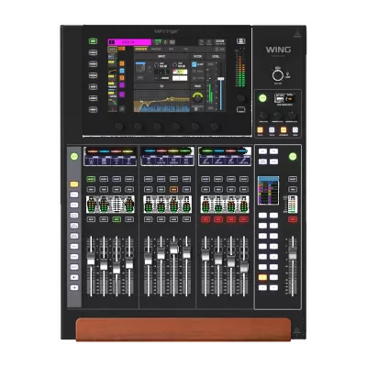The height and width of the screenshot is (367, 367).
Task: Select the small orange display next to USB port
Action: click(289, 99)
